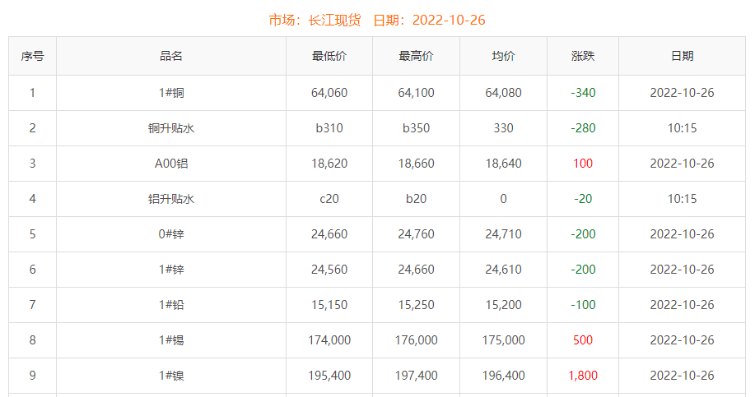Click the 最高价 column header
Screen dimensions: 755x397
coord(416,56)
